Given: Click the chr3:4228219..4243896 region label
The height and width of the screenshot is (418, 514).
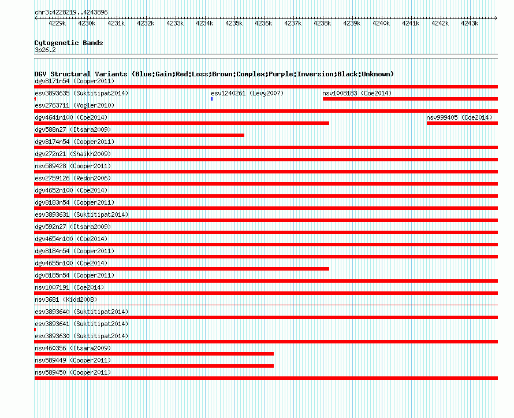Looking at the screenshot, I should click(71, 12).
